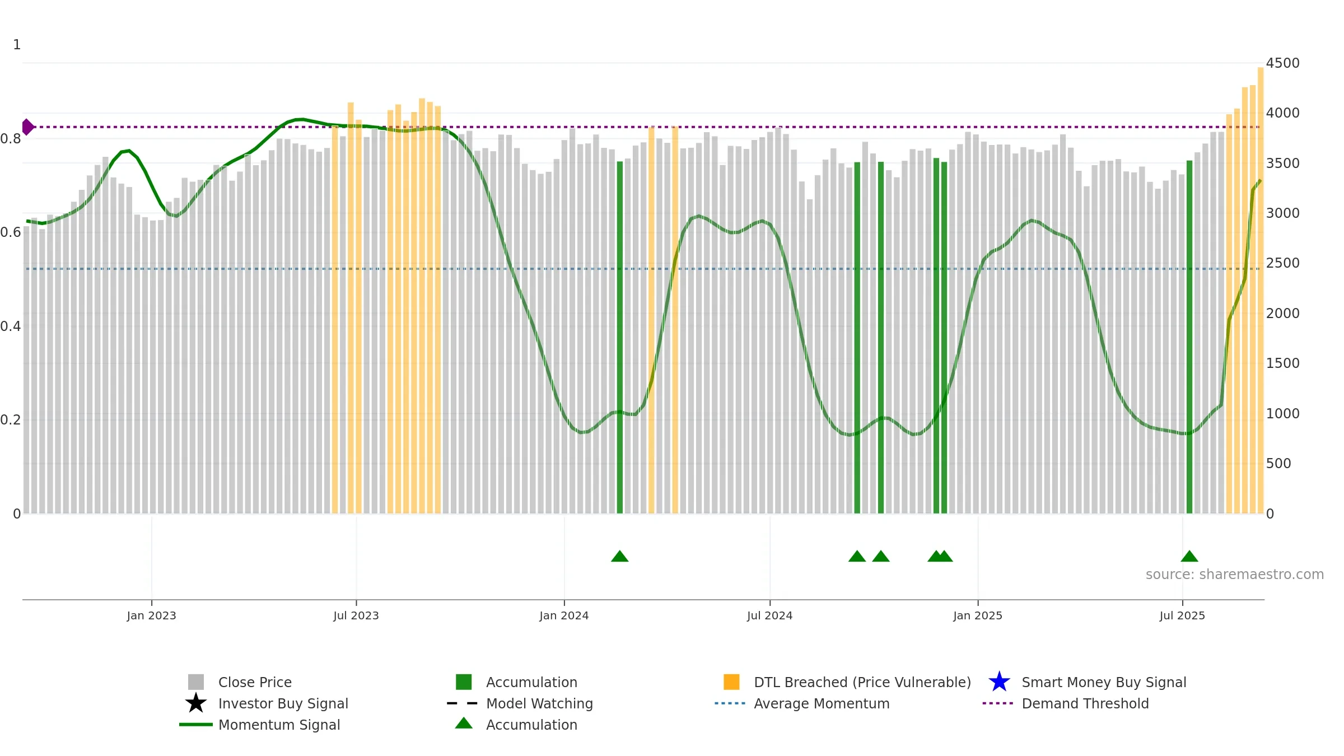Click the orange DTL Breached legend swatch
Viewport: 1344px width, 756px height.
(731, 682)
